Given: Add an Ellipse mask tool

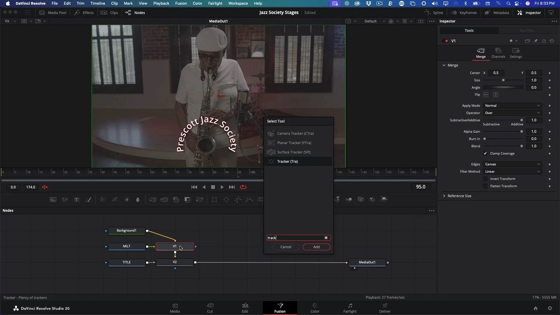Looking at the screenshot, I should coord(226,200).
